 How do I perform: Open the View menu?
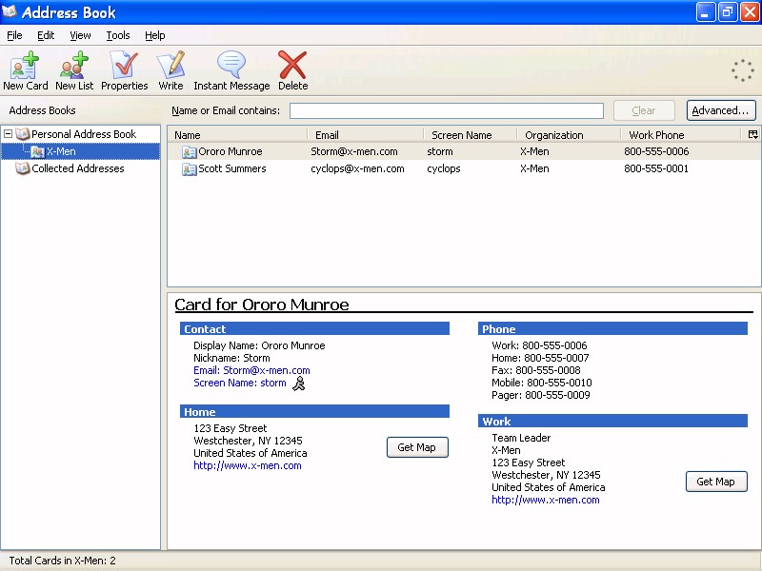pyautogui.click(x=80, y=35)
